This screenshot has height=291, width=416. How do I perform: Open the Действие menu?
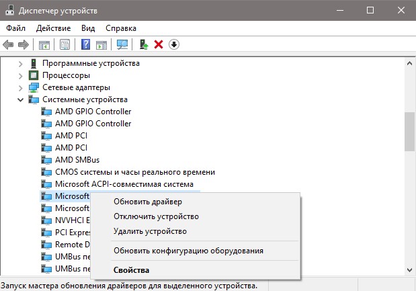click(53, 28)
